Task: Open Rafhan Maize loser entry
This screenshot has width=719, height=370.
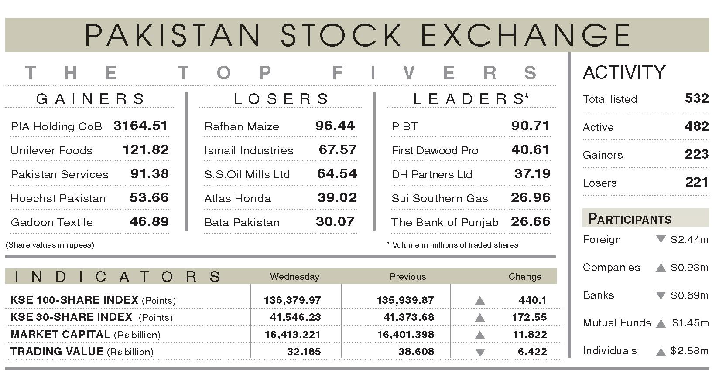Action: (280, 126)
